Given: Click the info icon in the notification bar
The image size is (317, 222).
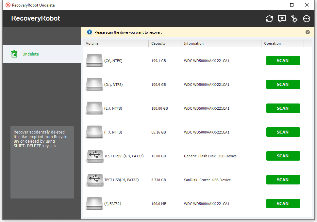Looking at the screenshot, I should point(90,32).
